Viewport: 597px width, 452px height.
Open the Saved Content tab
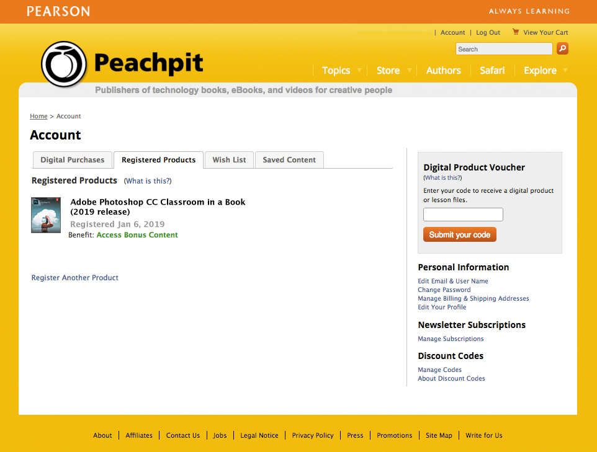pos(289,160)
